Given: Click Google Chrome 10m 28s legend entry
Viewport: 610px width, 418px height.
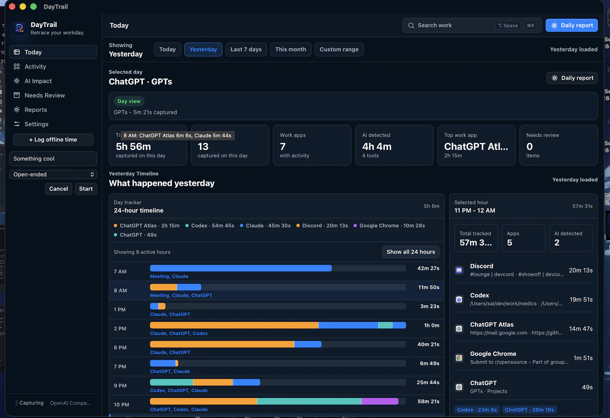Looking at the screenshot, I should coord(389,226).
